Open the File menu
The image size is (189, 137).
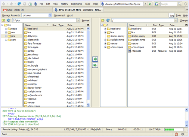pos(41,4)
